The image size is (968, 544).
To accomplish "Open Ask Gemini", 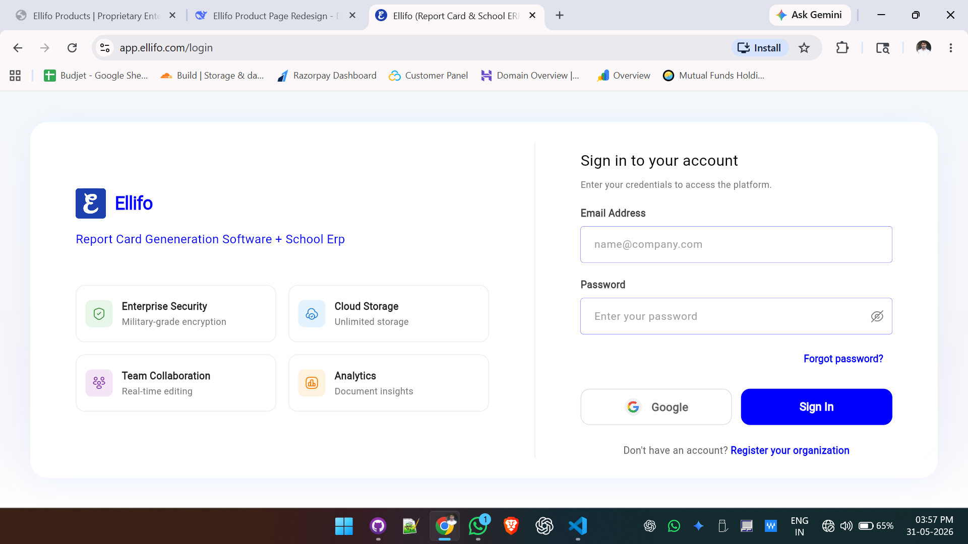I will [810, 15].
